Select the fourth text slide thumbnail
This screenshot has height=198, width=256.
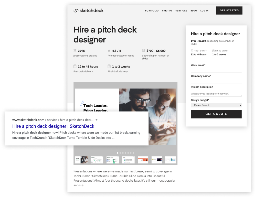[x=128, y=160]
